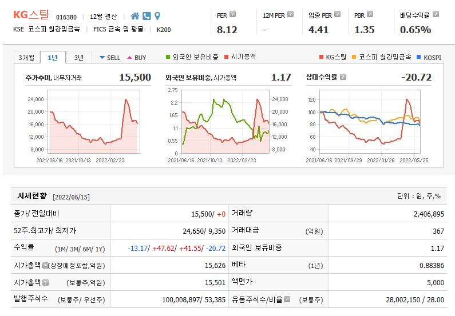This screenshot has width=455, height=316.
Task: Open the 배당수익률 help icon
Action: [x=436, y=14]
